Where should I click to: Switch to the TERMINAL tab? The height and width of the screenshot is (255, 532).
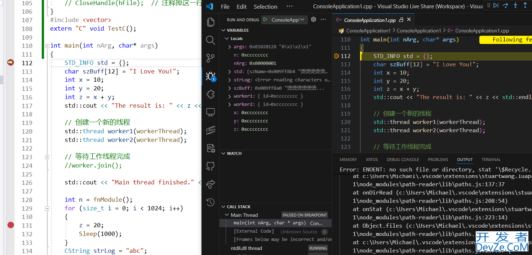[491, 160]
